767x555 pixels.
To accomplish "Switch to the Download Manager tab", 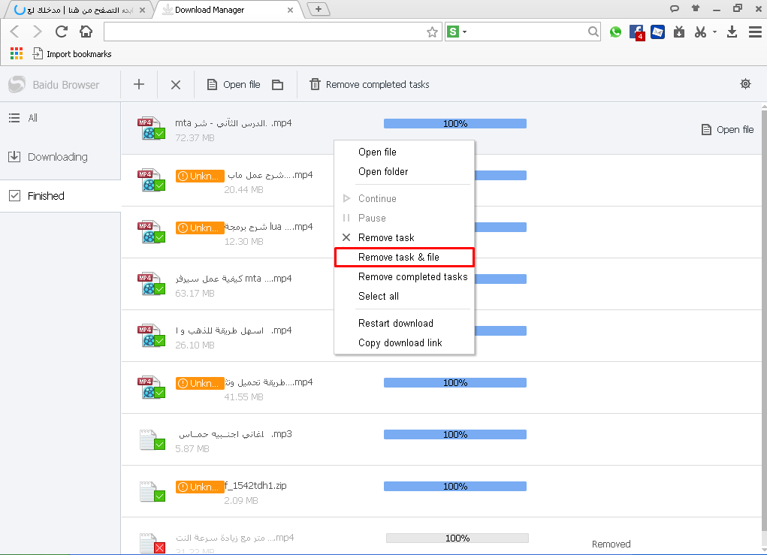I will [228, 10].
